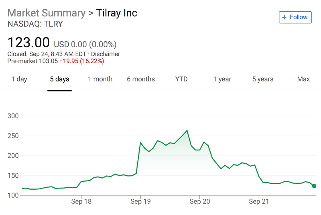Click the Sep 21 date label
The height and width of the screenshot is (215, 321).
click(x=259, y=202)
